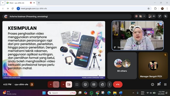Expand audio settings chevron beside microphone
Viewport: 170px width, 96px height.
[x=50, y=85]
